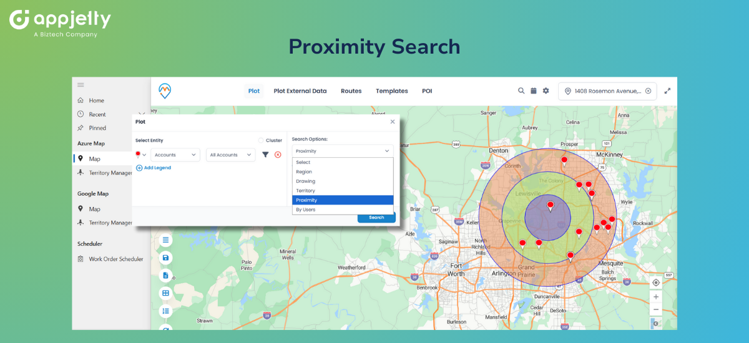Open the Routes tab

point(351,91)
